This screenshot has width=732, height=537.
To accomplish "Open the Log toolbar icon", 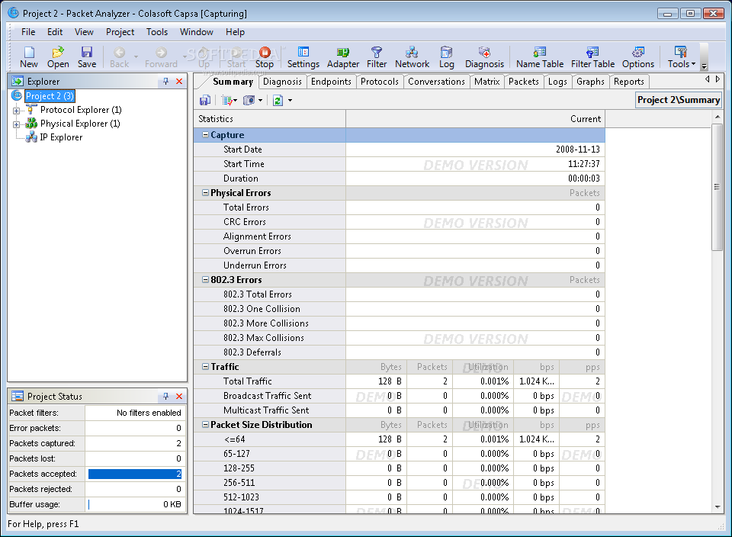I will [x=446, y=57].
